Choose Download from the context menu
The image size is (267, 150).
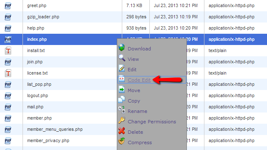tap(139, 49)
